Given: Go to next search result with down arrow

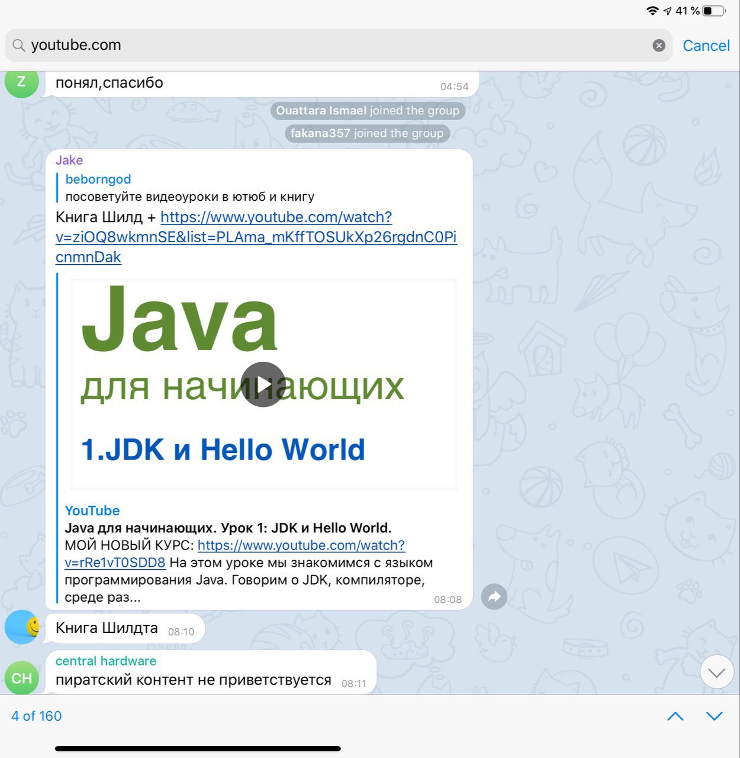Looking at the screenshot, I should pyautogui.click(x=715, y=716).
